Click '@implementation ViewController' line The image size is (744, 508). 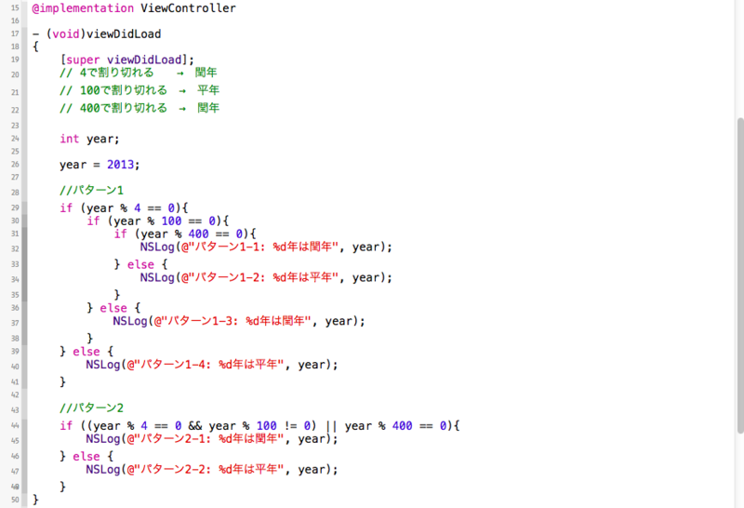[134, 8]
